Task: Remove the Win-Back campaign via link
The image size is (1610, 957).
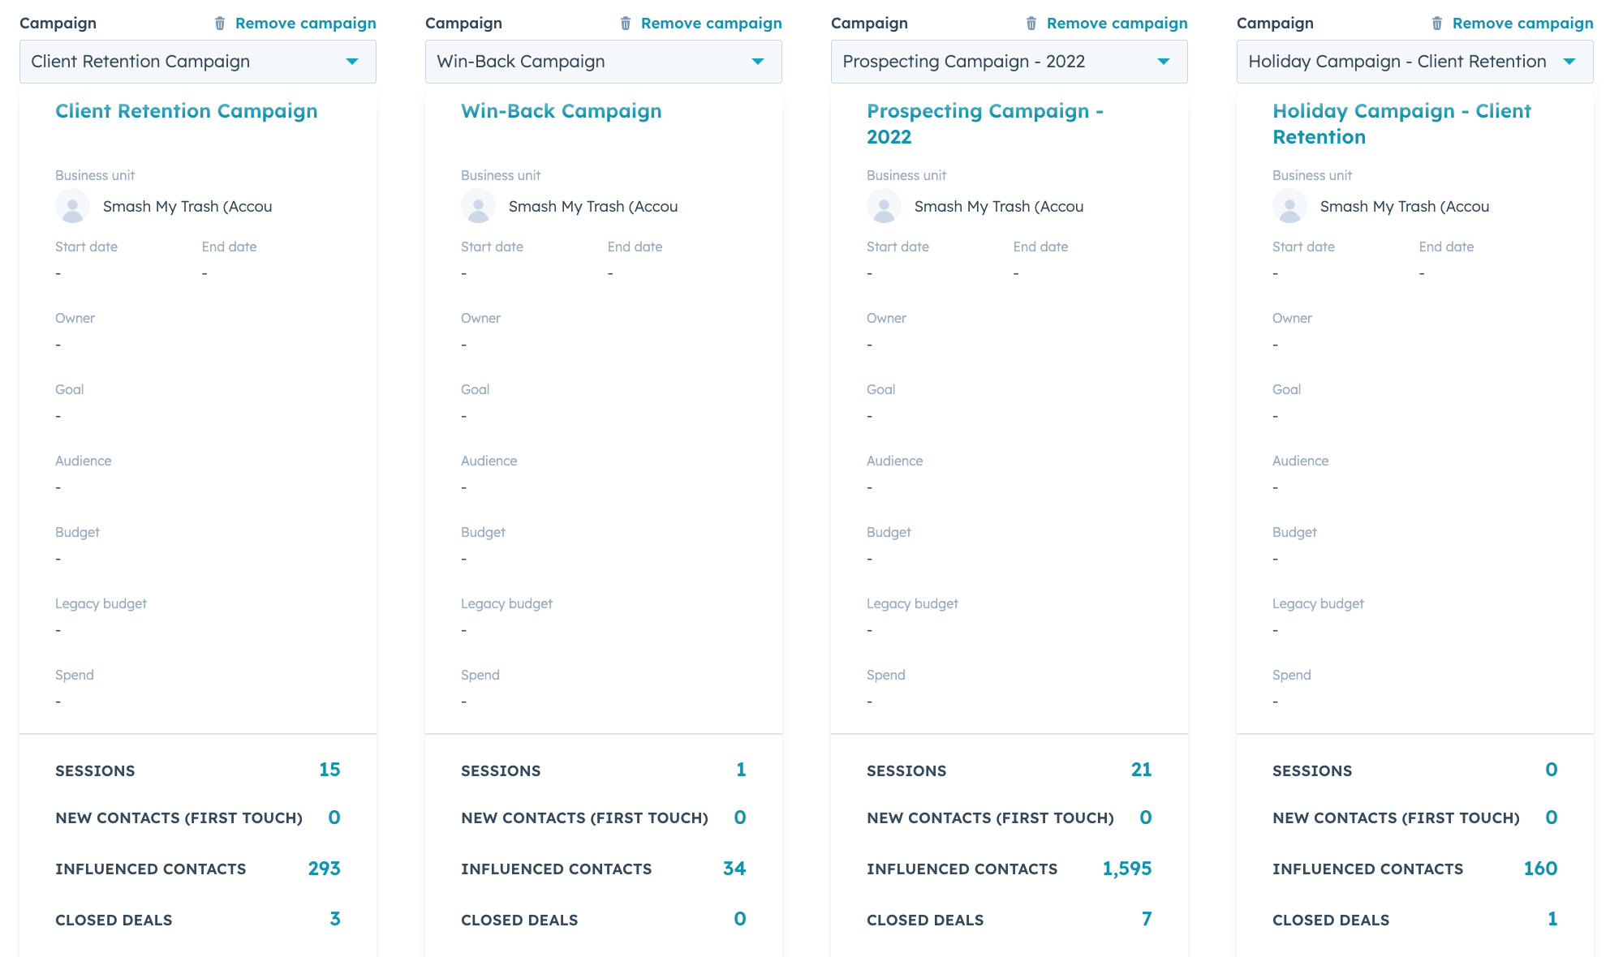Action: click(x=712, y=24)
